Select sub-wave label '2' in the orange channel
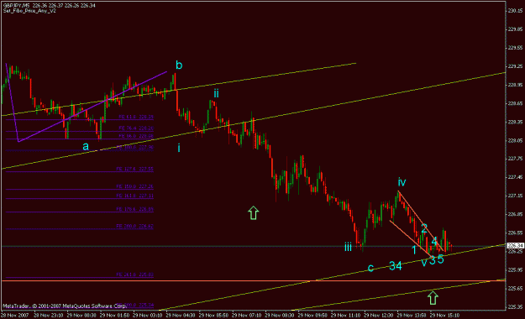Image resolution: width=525 pixels, height=319 pixels. [424, 228]
